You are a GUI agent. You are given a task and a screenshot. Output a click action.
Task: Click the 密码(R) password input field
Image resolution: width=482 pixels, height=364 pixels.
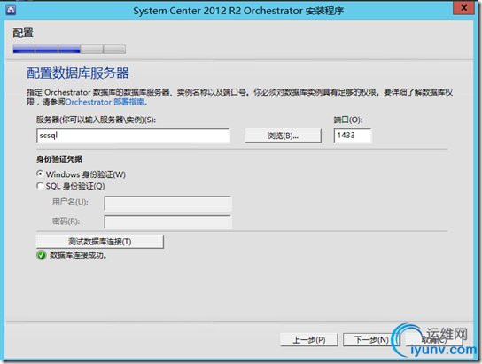(167, 221)
